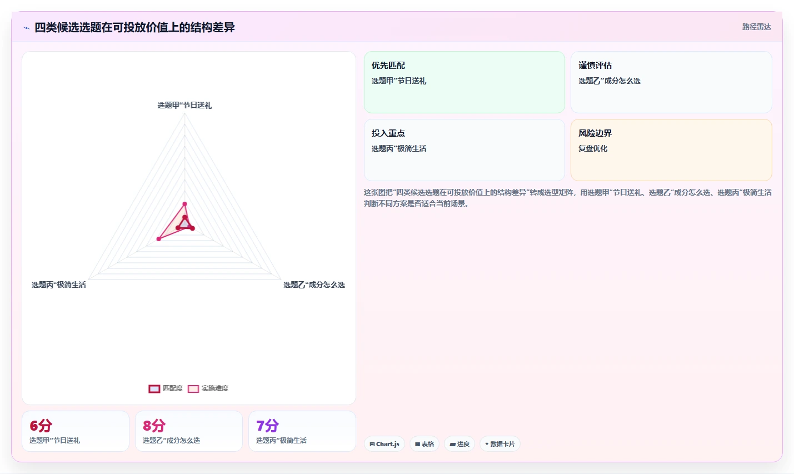Toggle the 实施难度 legend swatch
This screenshot has width=794, height=474.
(193, 388)
